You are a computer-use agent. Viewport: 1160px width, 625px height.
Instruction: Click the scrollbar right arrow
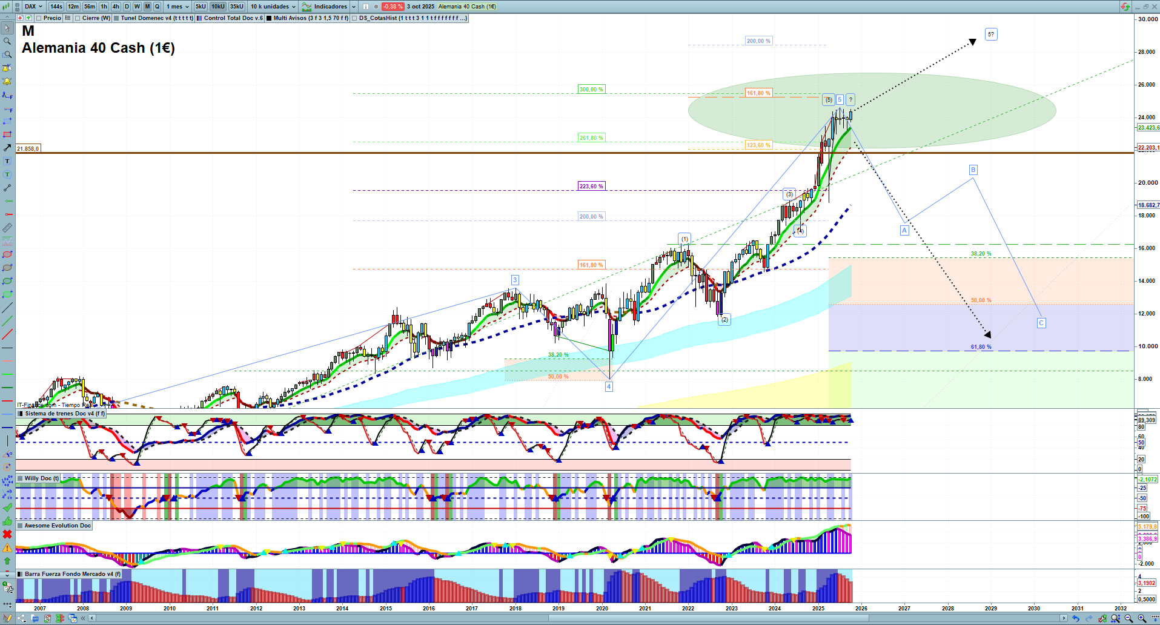pos(1064,618)
